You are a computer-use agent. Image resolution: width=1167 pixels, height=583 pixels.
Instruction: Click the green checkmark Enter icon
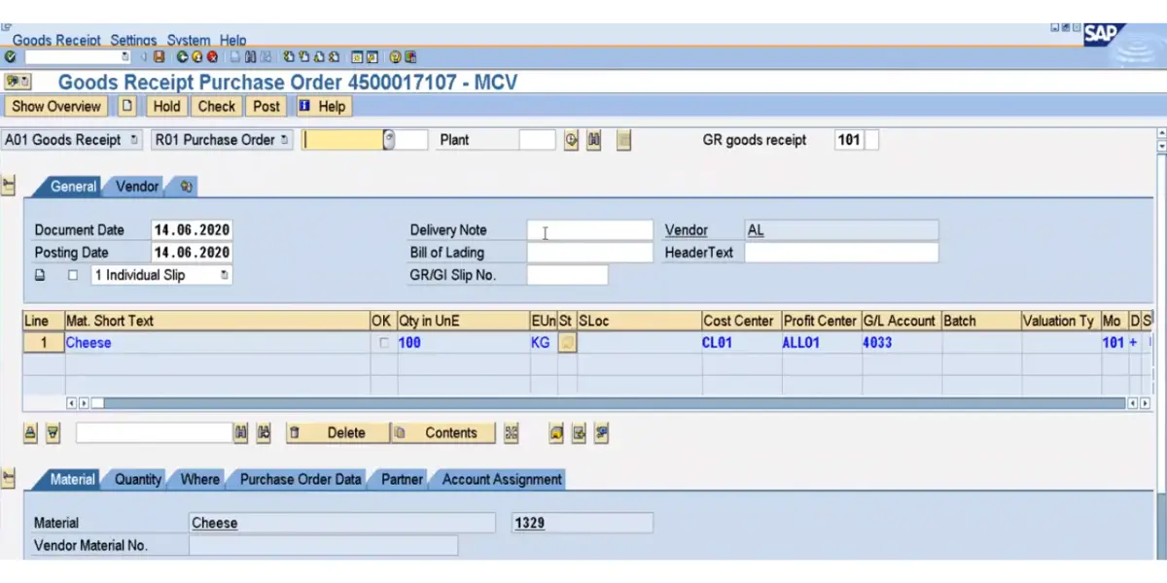10,56
